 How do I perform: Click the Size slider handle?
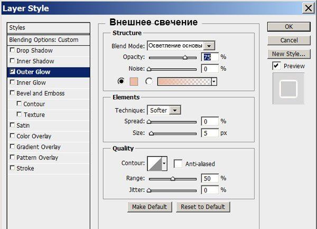click(151, 133)
